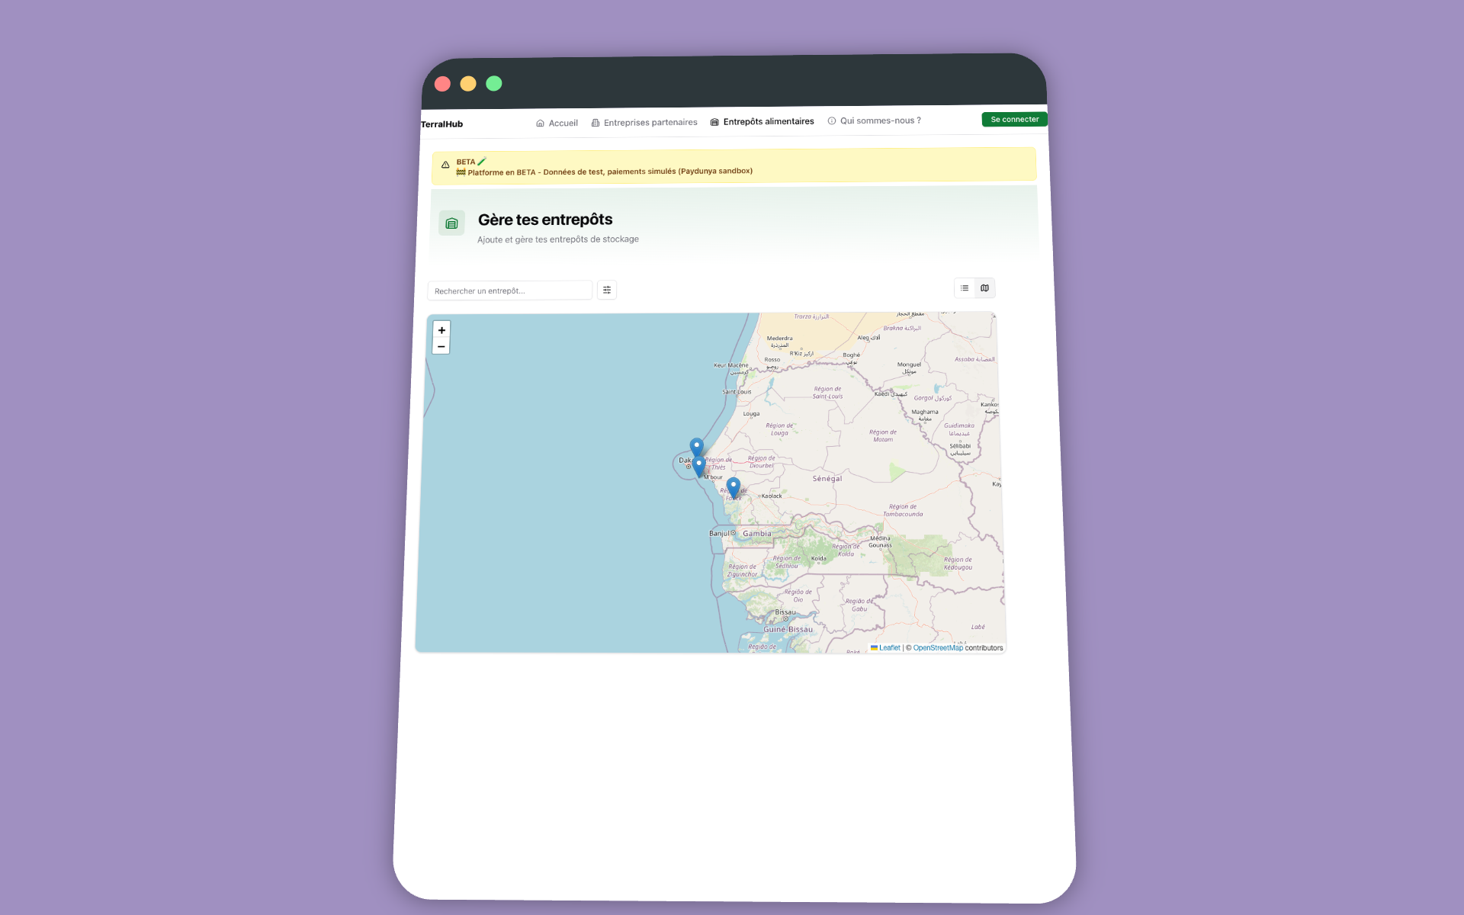Click the green warehouse header icon

pyautogui.click(x=451, y=223)
